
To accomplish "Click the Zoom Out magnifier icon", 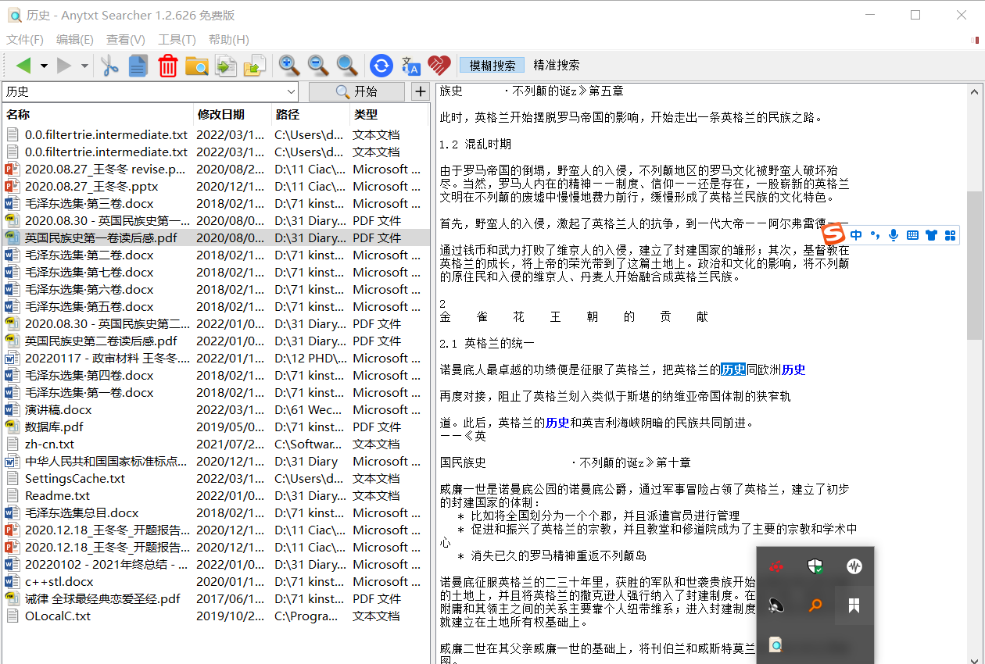I will click(318, 66).
